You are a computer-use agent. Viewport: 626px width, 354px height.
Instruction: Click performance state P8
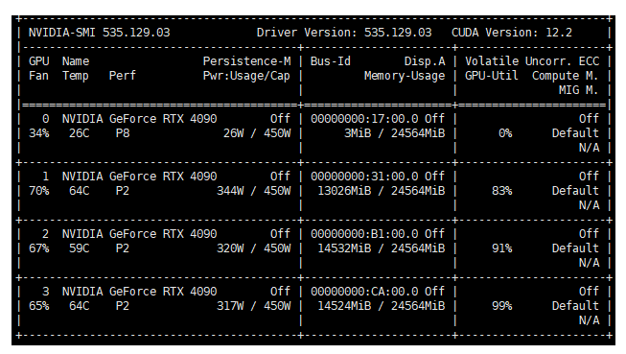point(123,133)
